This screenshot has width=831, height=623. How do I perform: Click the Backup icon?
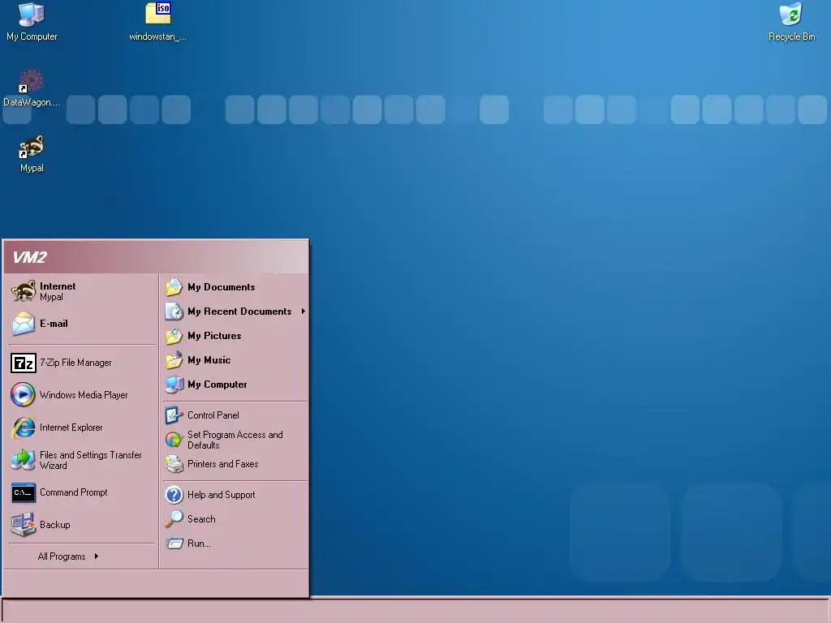pyautogui.click(x=24, y=525)
